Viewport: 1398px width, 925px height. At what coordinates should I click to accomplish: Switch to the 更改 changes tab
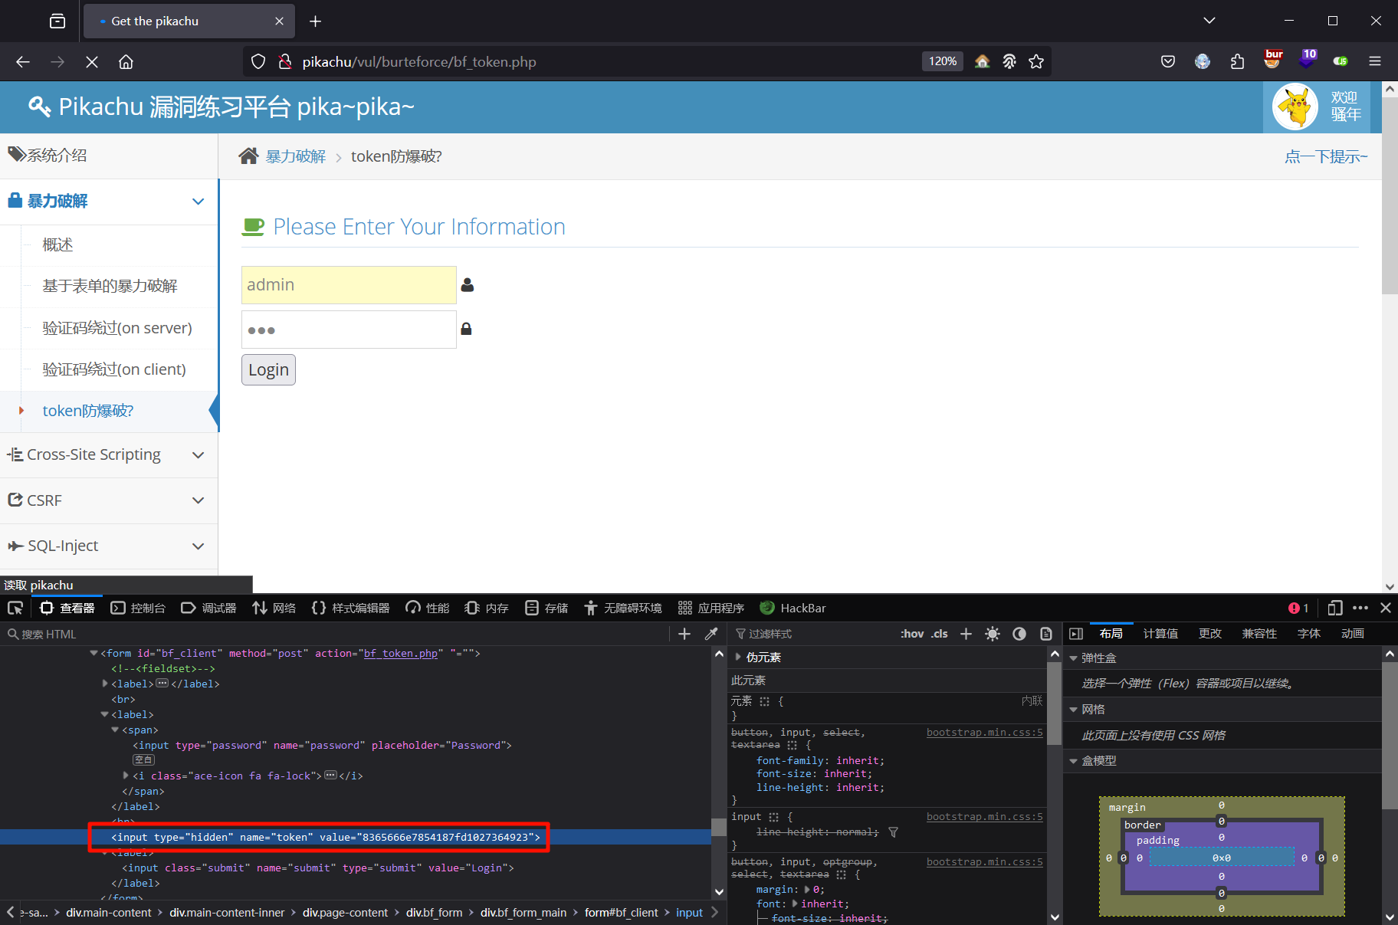pos(1210,634)
